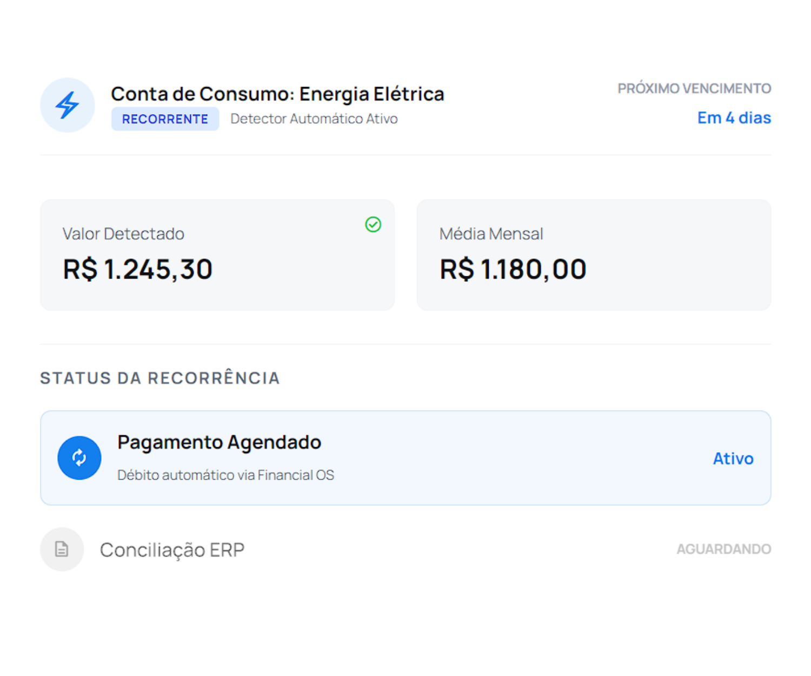
Task: Click the AGUARDANDO status label
Action: pos(723,549)
